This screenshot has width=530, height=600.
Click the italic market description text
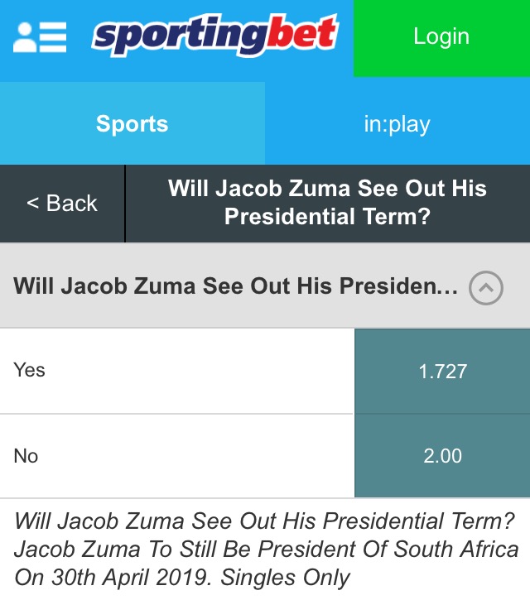pos(265,549)
